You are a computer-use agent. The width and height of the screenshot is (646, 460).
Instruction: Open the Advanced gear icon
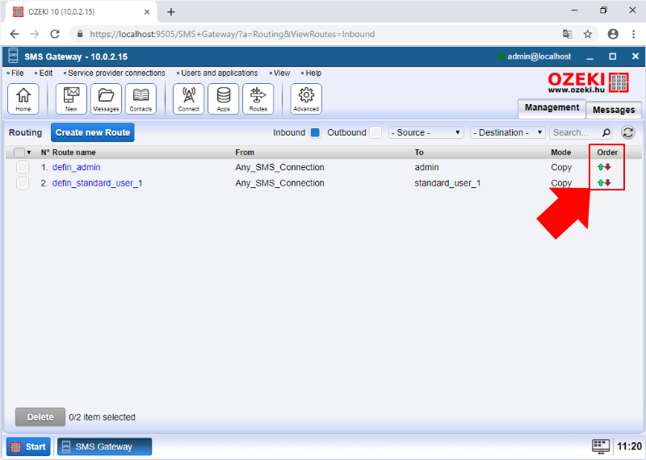point(306,98)
